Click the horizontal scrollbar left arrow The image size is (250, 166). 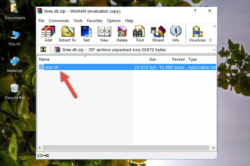pos(40,148)
